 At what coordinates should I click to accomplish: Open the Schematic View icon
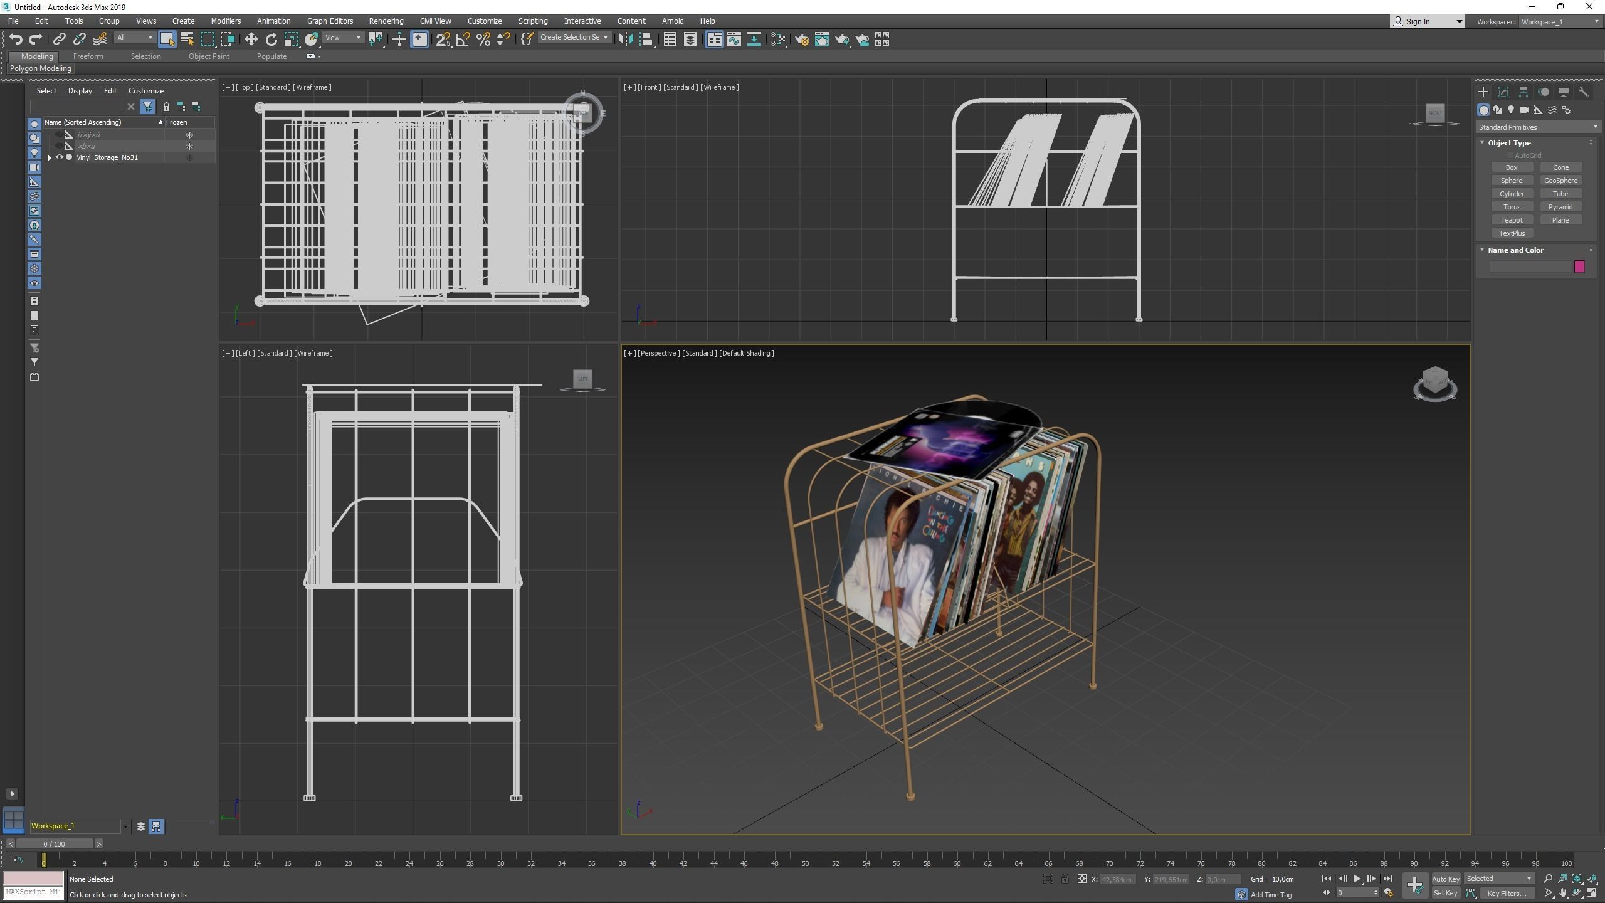point(754,40)
